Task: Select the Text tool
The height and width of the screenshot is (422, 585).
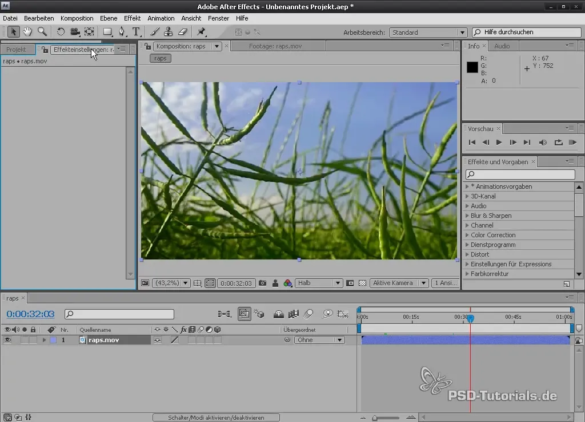Action: [136, 32]
